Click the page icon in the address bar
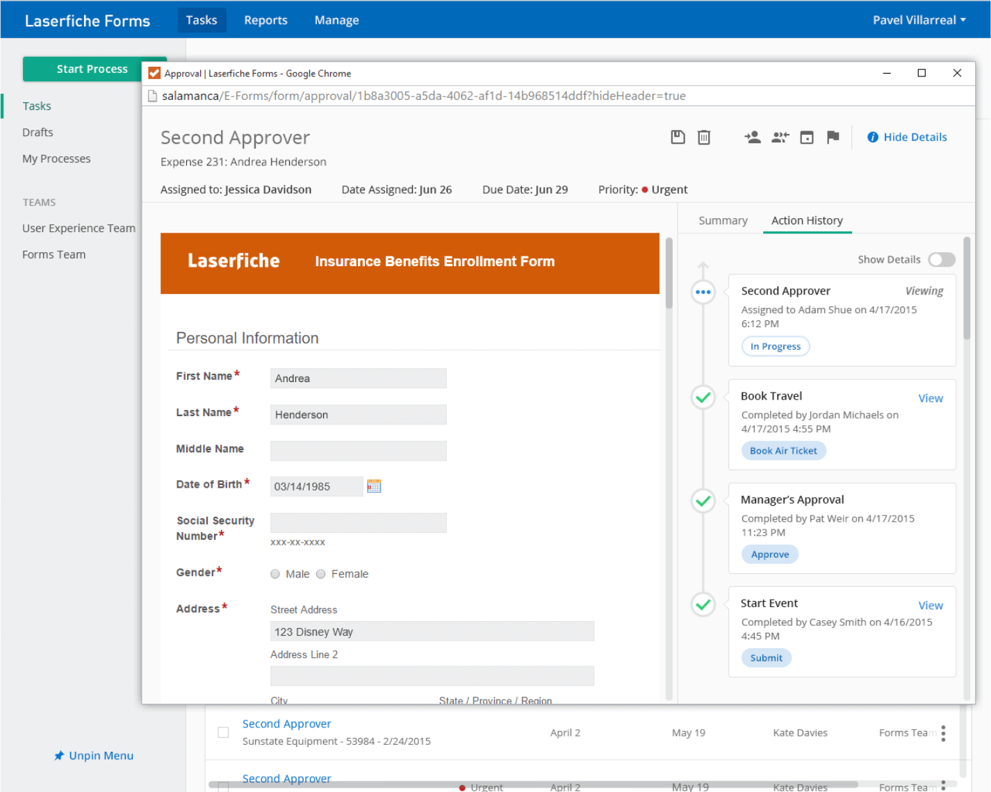Image resolution: width=991 pixels, height=792 pixels. (153, 96)
